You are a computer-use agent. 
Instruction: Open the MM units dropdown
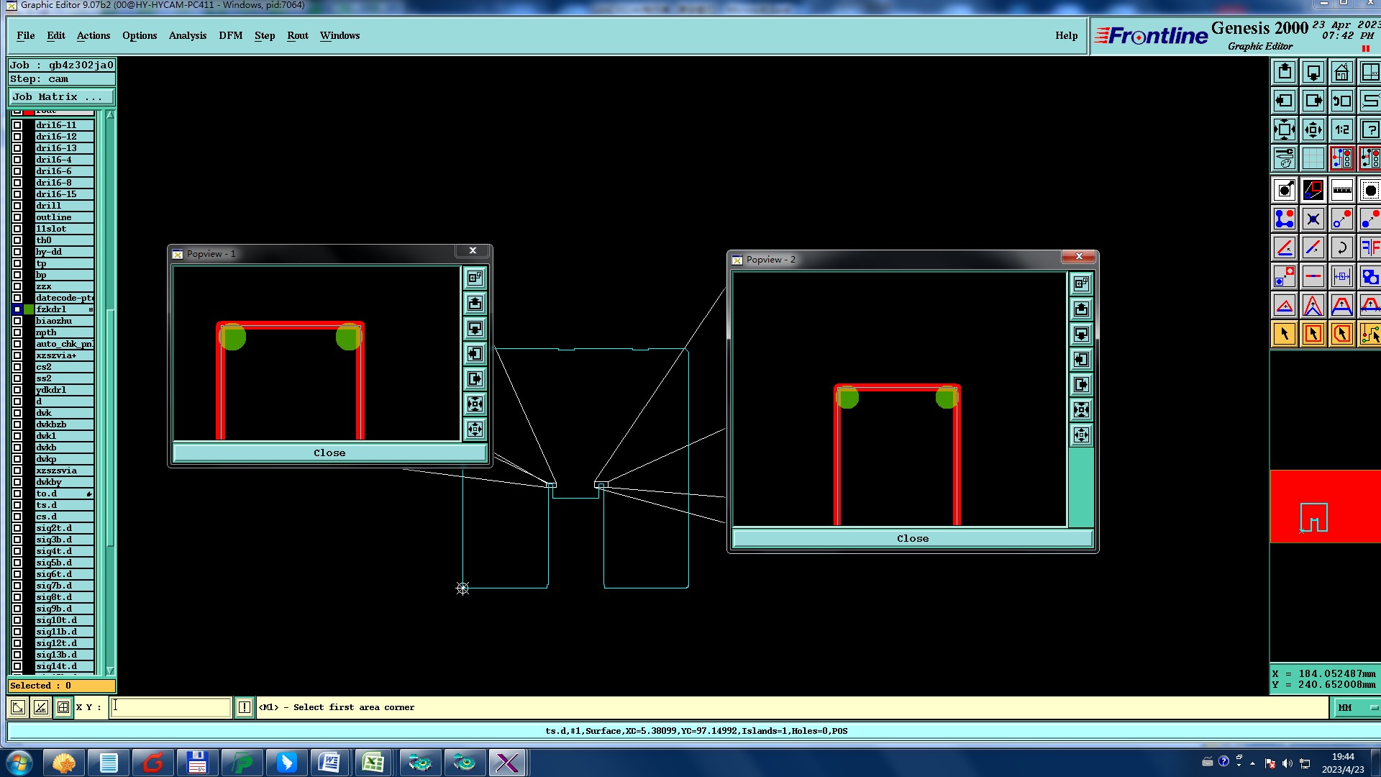[x=1357, y=707]
